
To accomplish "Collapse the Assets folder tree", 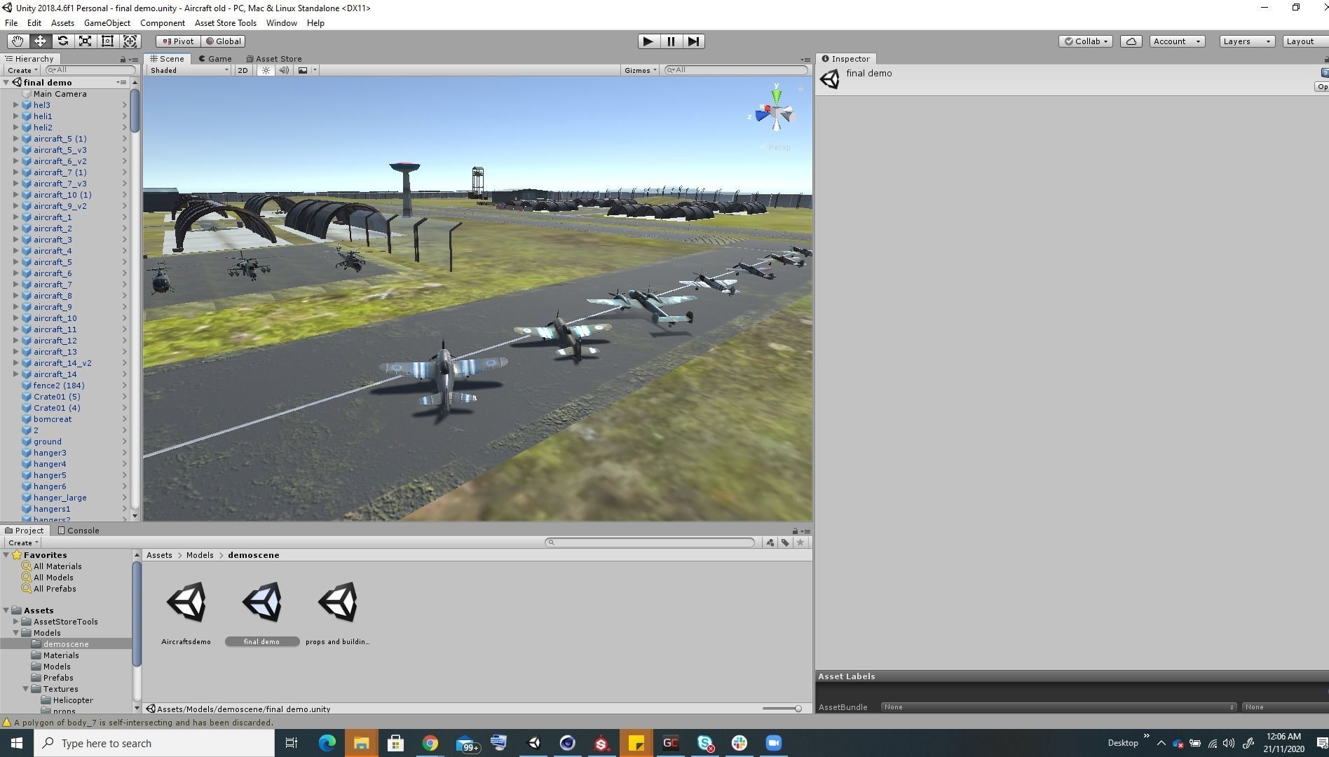I will (6, 611).
